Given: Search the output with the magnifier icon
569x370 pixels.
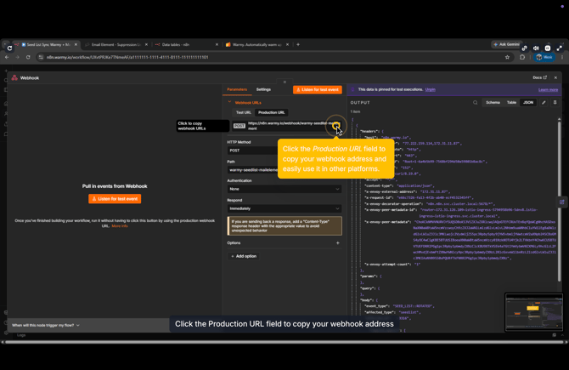Looking at the screenshot, I should click(x=475, y=103).
